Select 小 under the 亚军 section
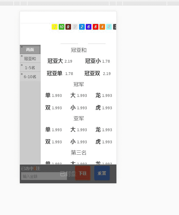 click(x=79, y=142)
